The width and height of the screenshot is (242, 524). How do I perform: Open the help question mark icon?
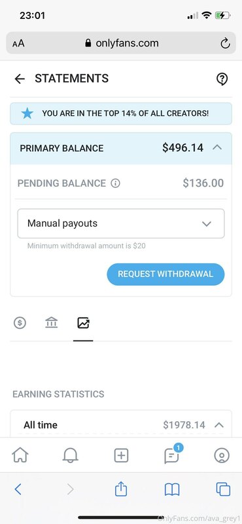click(222, 79)
